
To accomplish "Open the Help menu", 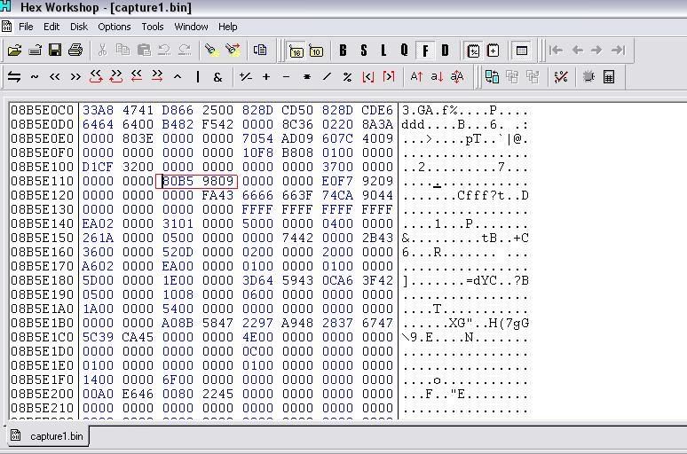I will point(228,27).
